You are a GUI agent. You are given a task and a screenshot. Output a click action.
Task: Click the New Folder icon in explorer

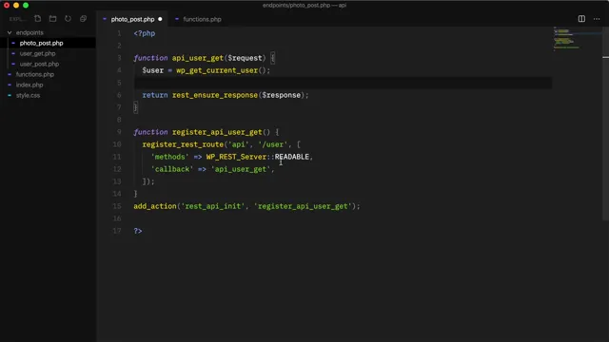point(53,19)
